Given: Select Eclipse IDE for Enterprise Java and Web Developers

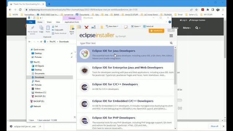Looking at the screenshot, I should (125, 71).
